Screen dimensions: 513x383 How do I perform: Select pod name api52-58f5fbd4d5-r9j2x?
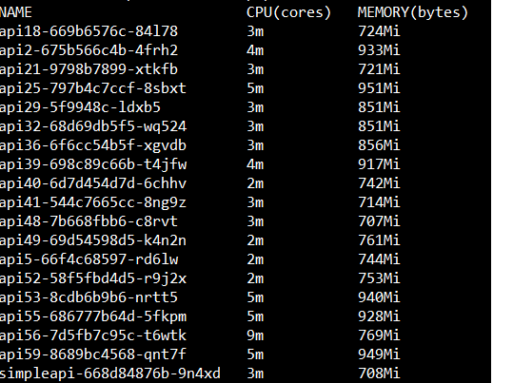[93, 278]
